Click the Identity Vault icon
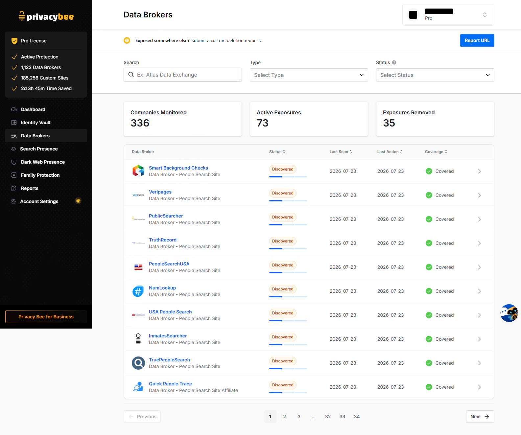The image size is (521, 435). tap(14, 123)
